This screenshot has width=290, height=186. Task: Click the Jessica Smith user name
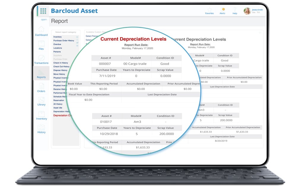tap(257, 10)
